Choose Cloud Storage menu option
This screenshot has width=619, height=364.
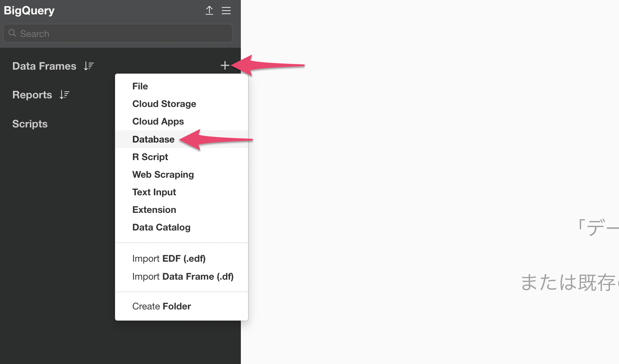click(164, 104)
